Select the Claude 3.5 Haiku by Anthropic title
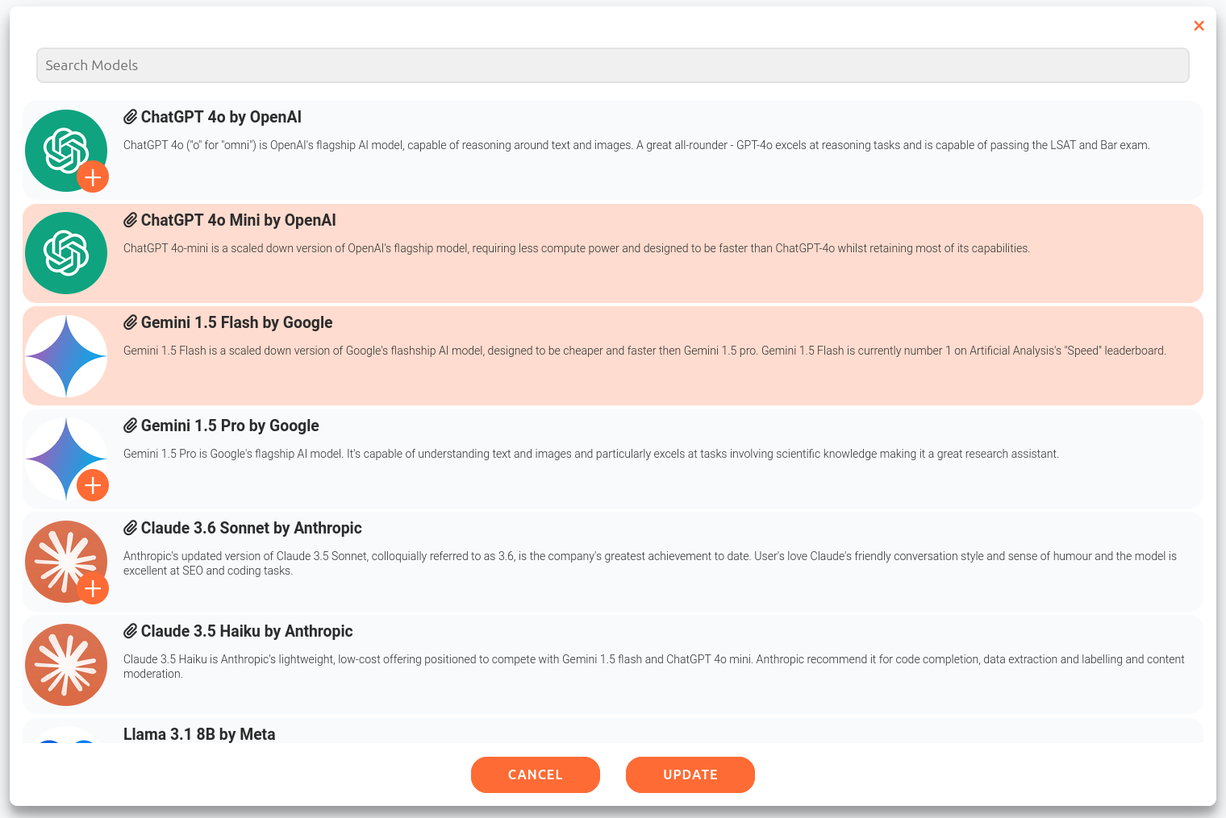Screen dimensions: 1226x818 pos(247,631)
